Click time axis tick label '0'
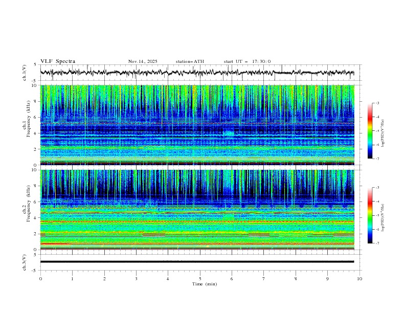This screenshot has height=313, width=405. tap(40, 279)
